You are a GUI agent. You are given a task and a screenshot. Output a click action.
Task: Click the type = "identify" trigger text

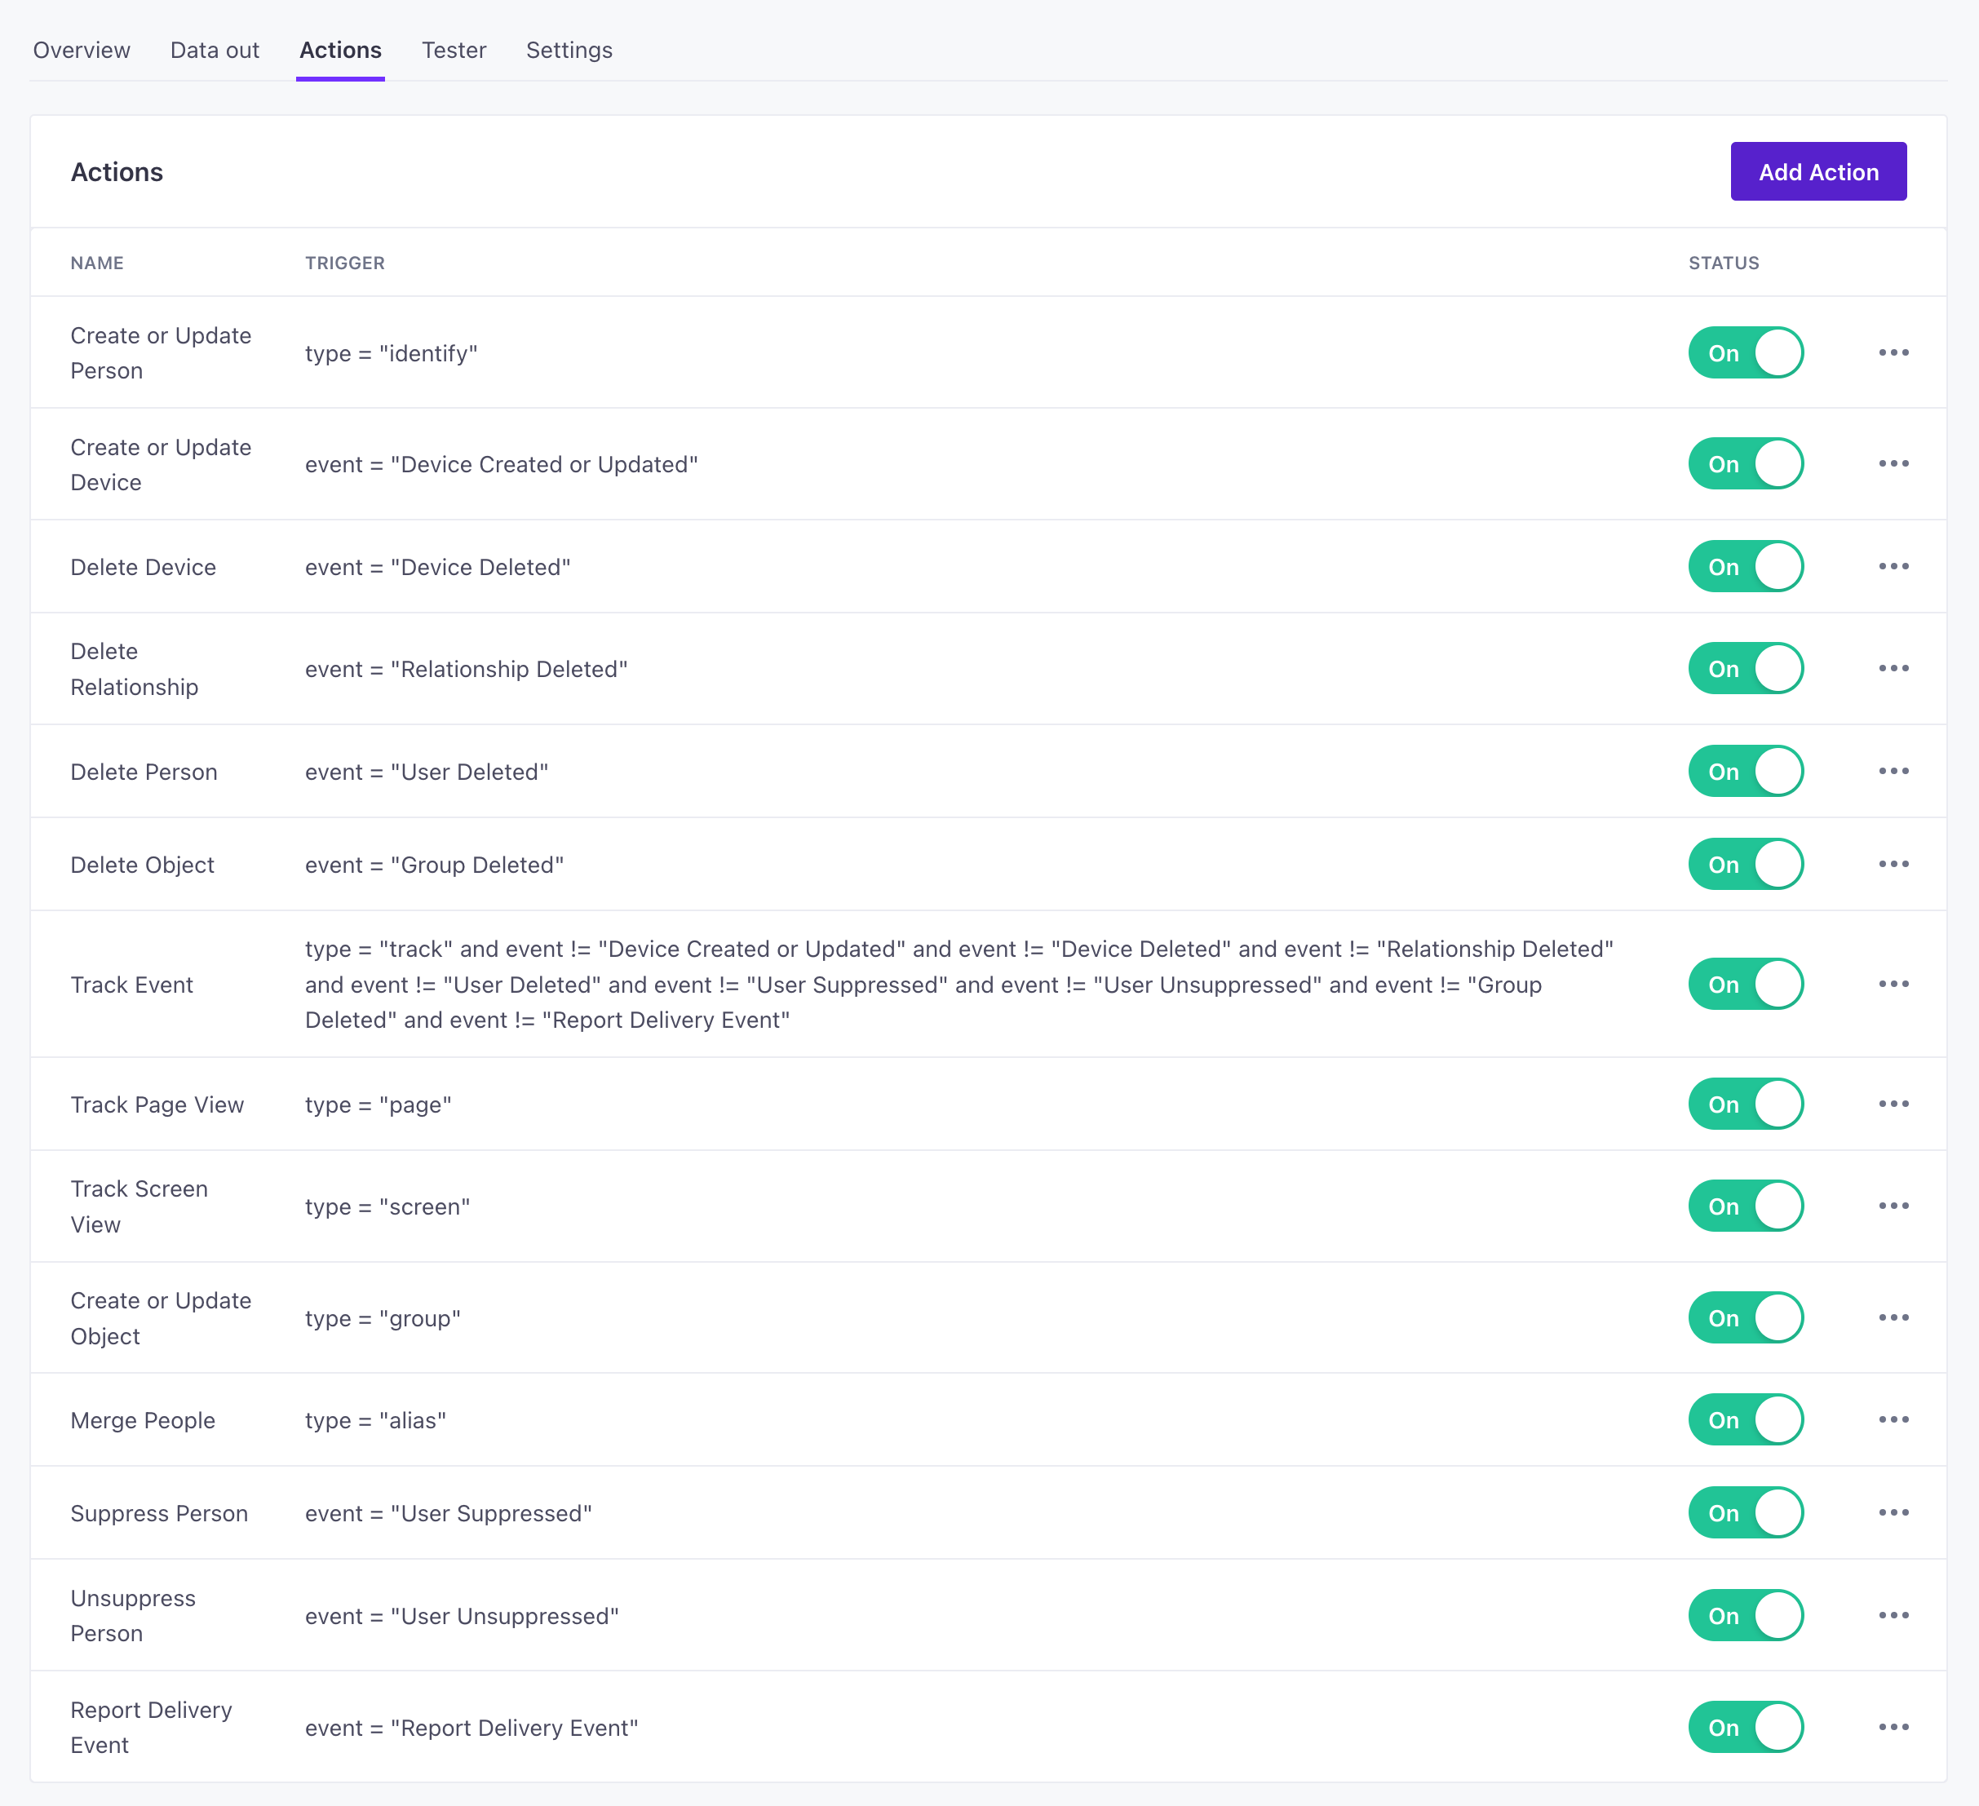click(392, 354)
